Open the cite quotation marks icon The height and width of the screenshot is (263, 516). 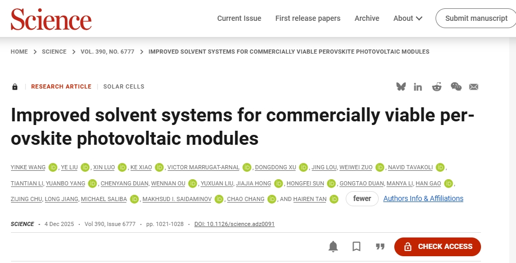[380, 247]
